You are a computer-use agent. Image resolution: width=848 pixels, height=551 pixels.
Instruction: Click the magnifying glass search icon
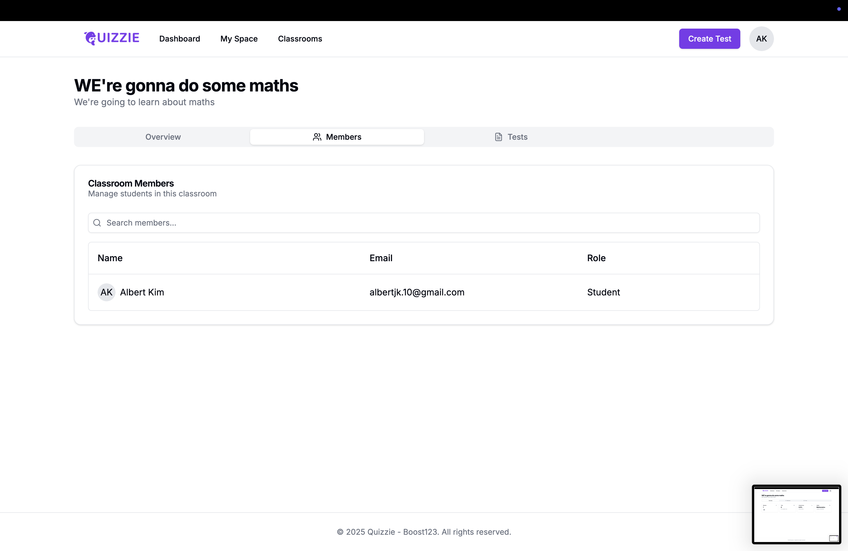(x=97, y=223)
